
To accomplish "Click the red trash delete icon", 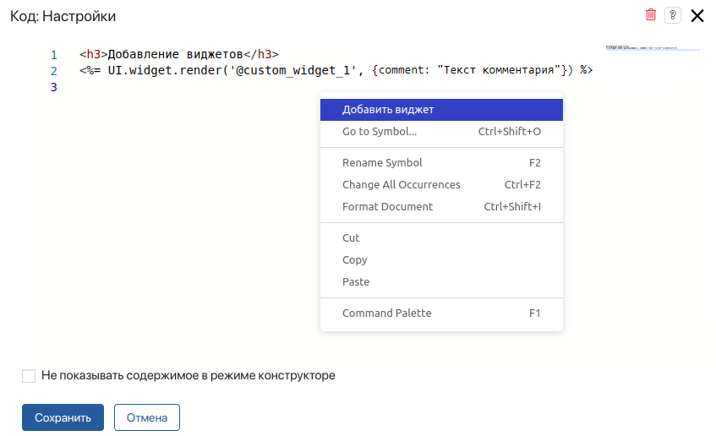I will 650,15.
